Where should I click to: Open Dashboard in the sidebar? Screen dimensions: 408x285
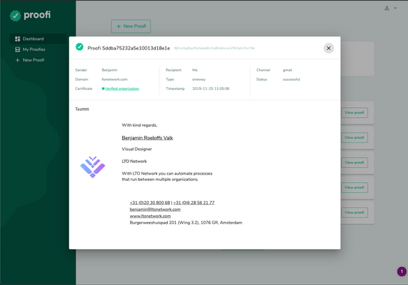point(38,39)
